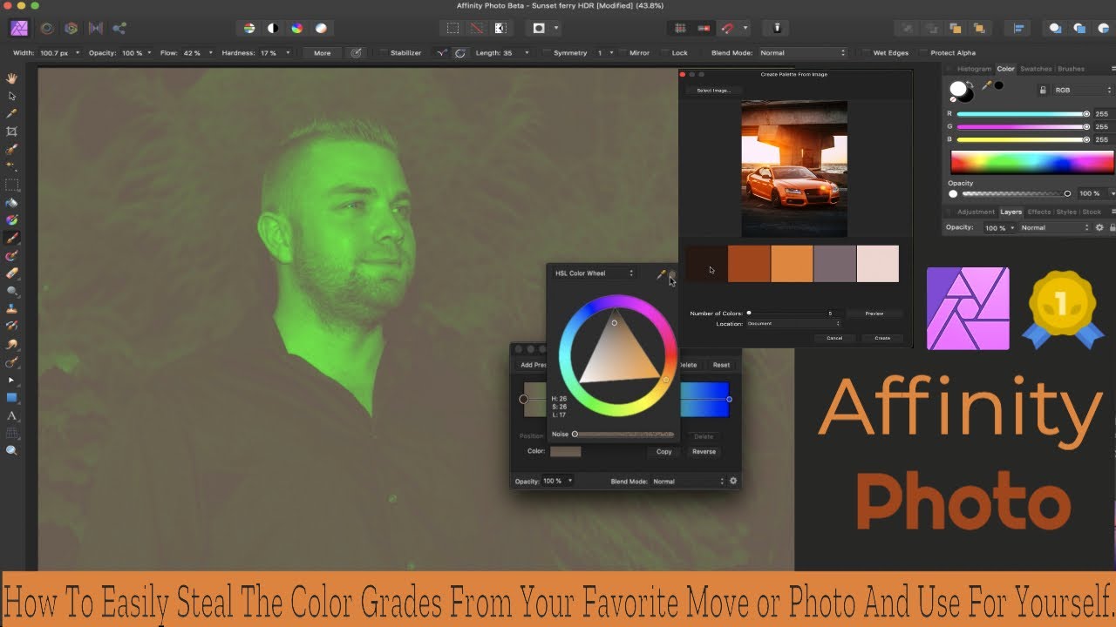Click the burnt orange palette swatch
The image size is (1116, 627).
pos(750,264)
